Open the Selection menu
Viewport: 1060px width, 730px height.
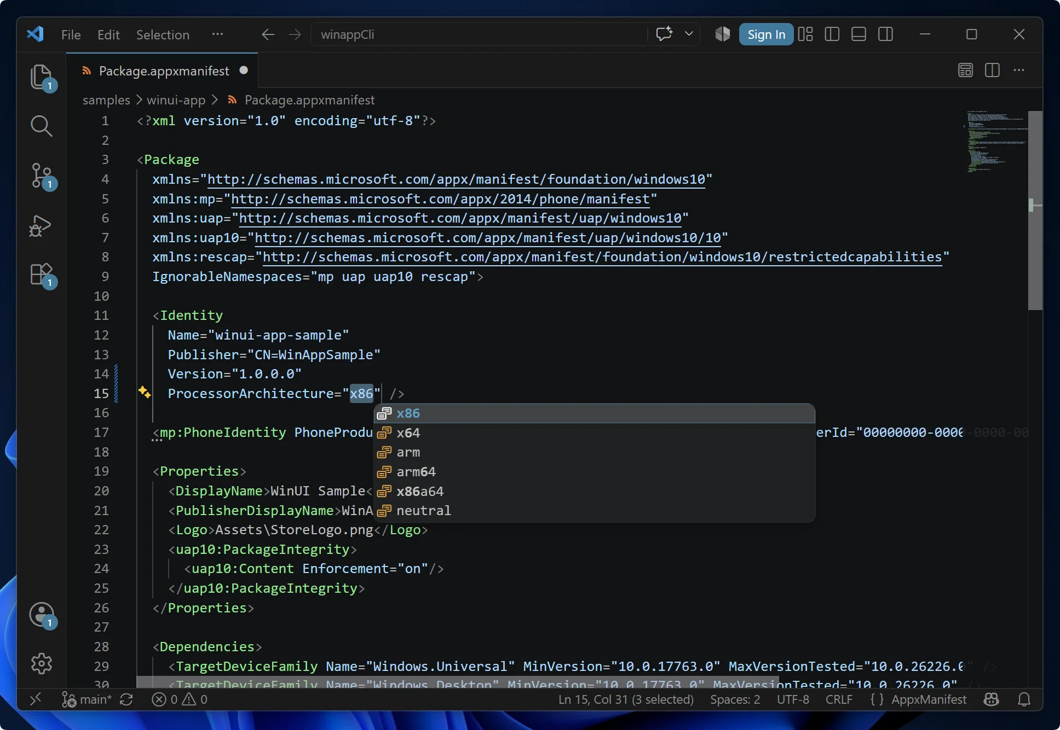coord(163,34)
